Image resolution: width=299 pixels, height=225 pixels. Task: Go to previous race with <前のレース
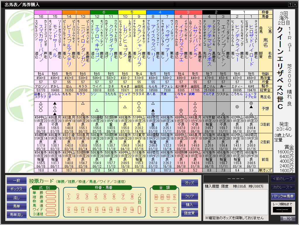coord(283,179)
